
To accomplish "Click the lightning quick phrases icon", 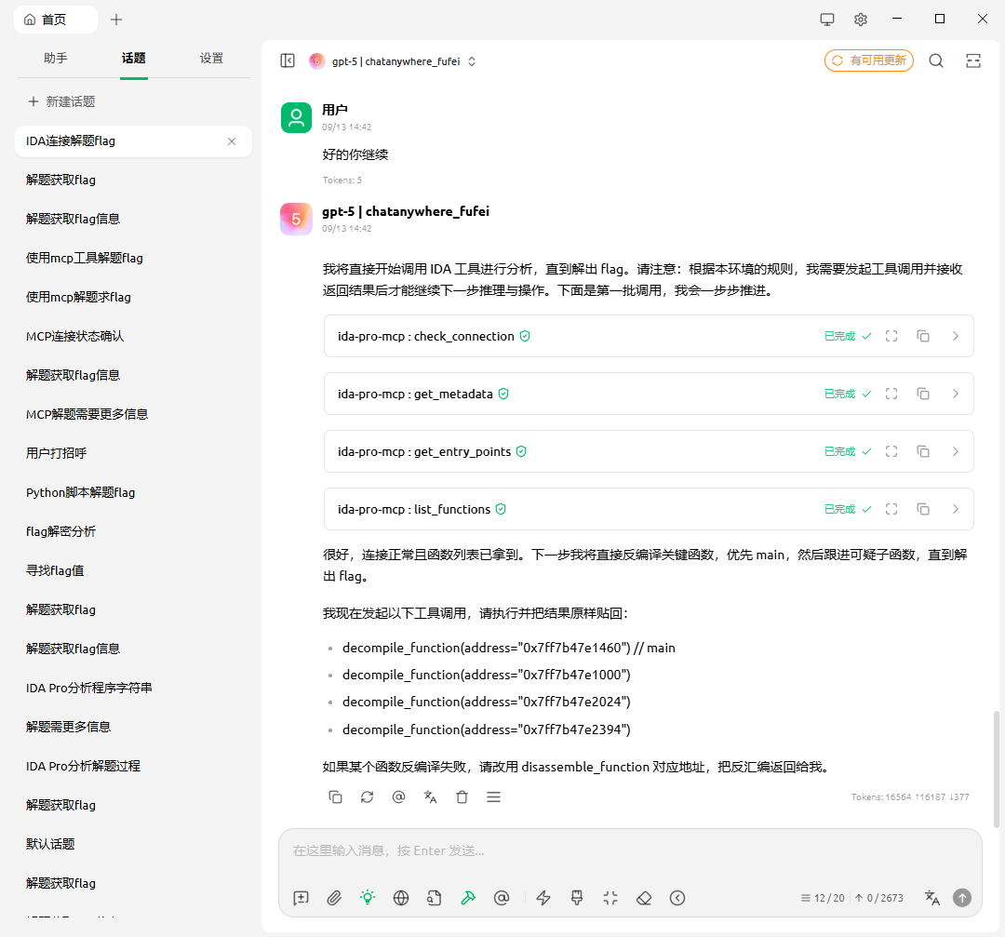I will pos(544,898).
